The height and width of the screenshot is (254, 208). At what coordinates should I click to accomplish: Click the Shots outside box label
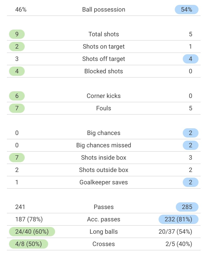[x=104, y=170]
